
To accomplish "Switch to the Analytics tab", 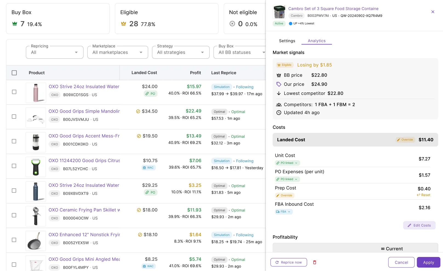I will click(x=317, y=41).
